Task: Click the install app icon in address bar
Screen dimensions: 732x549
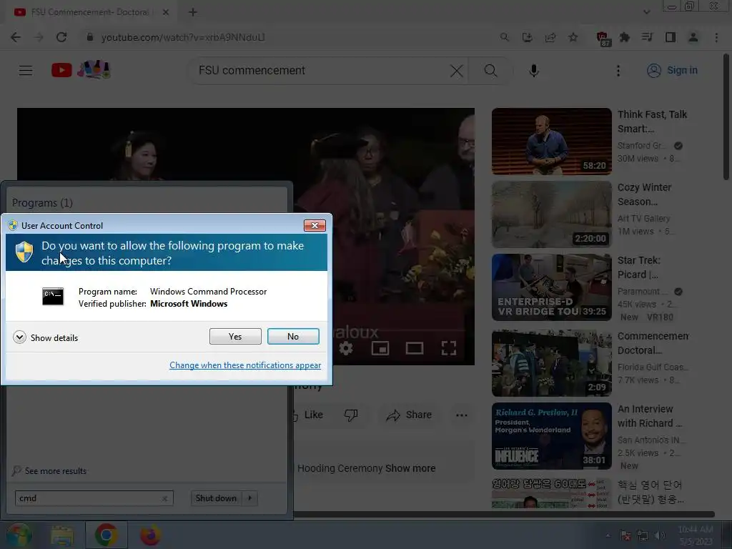Action: point(527,37)
